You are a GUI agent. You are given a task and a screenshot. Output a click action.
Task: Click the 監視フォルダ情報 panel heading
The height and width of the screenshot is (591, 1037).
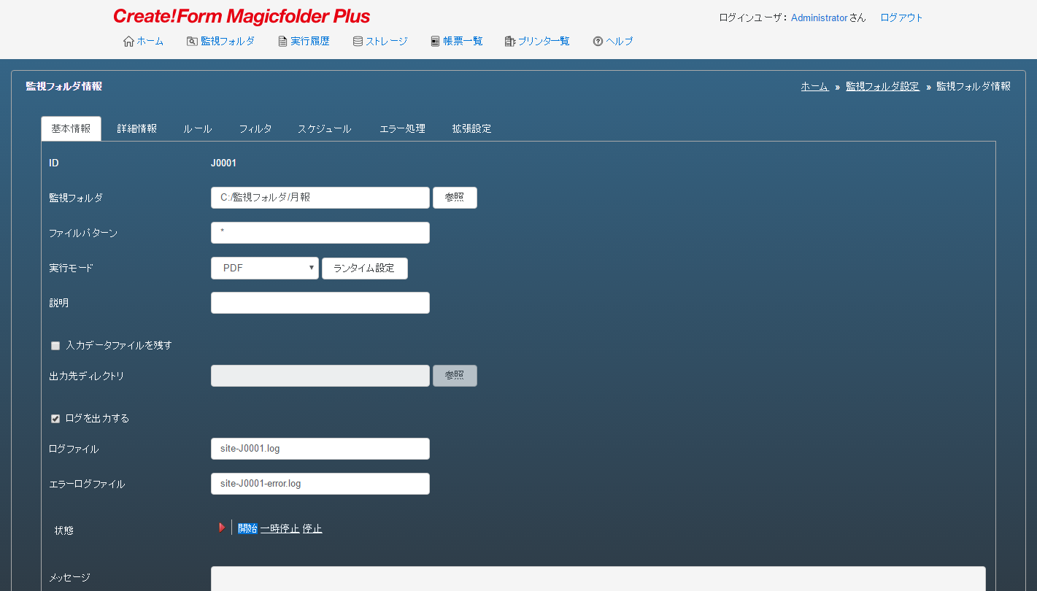coord(64,86)
